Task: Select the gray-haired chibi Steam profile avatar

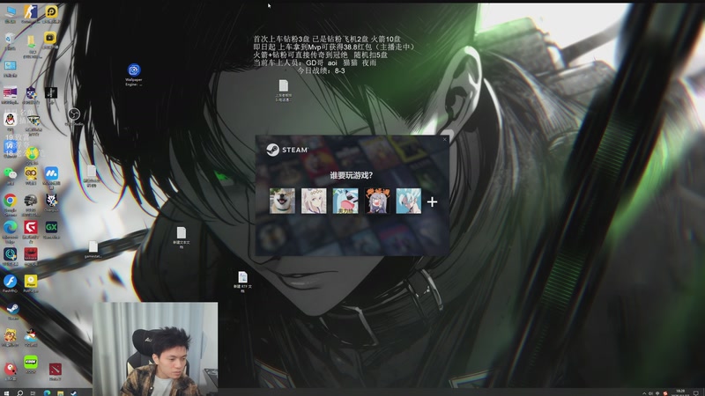Action: 377,201
